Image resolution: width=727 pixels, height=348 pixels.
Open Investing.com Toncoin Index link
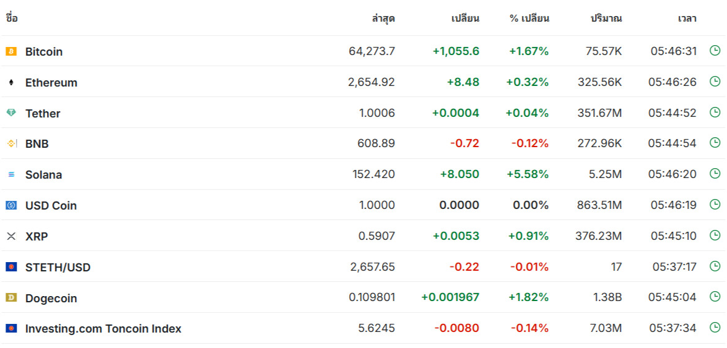(x=103, y=329)
